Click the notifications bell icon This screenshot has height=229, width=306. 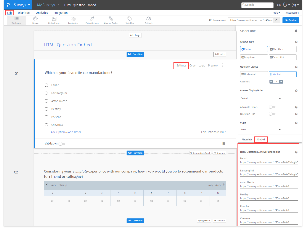[285, 5]
